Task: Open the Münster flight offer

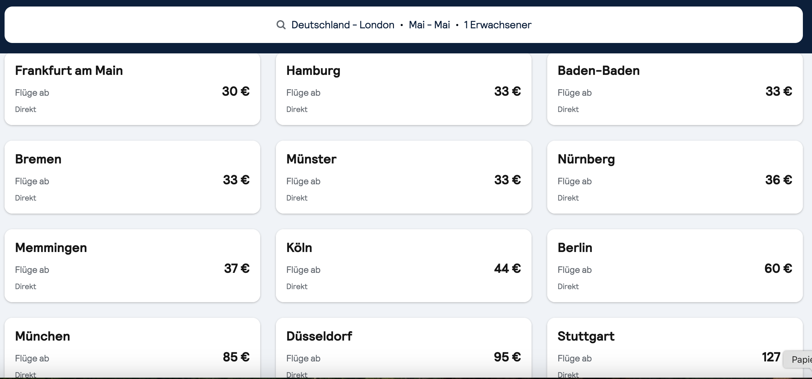Action: [404, 177]
